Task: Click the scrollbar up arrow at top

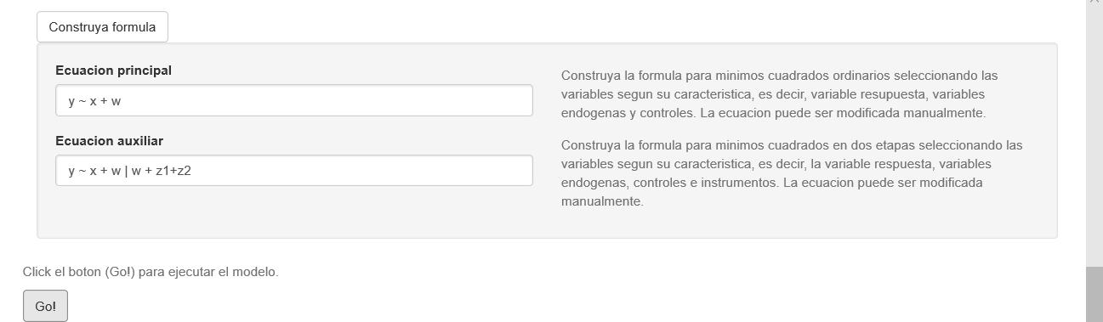Action: 1094,3
